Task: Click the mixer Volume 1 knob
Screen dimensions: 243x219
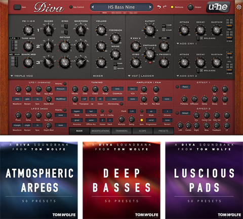Action: click(101, 30)
